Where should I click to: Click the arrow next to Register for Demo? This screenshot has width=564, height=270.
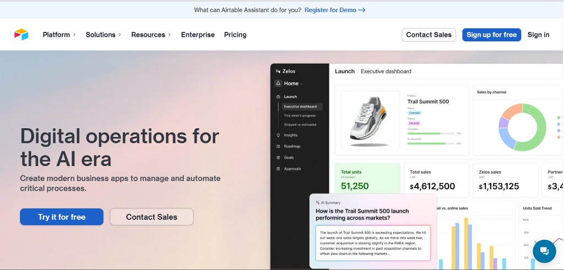pyautogui.click(x=362, y=10)
